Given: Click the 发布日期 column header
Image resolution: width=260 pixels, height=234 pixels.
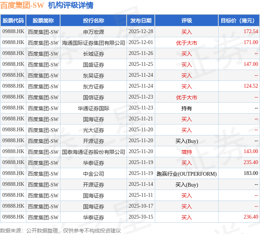Looking at the screenshot, I should pyautogui.click(x=141, y=20).
